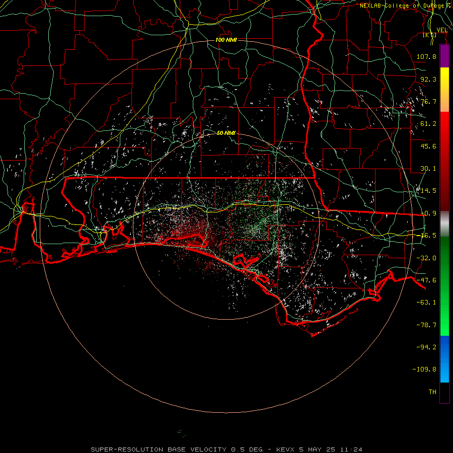Click the purple segment of velocity color bar
This screenshot has width=453, height=453.
tap(444, 56)
